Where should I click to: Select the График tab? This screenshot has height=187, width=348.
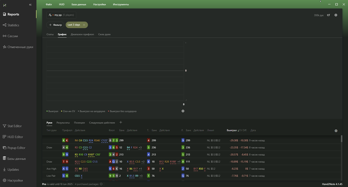[x=62, y=34]
